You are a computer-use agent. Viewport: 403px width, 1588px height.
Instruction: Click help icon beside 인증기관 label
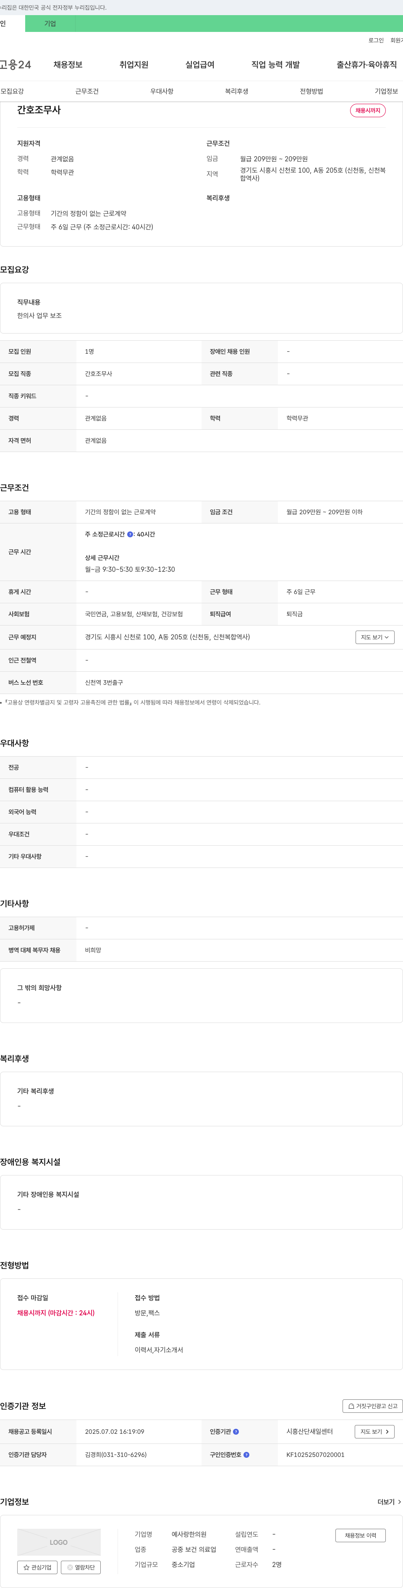coord(236,1432)
